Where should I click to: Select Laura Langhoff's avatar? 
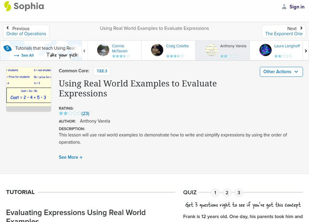point(265,50)
